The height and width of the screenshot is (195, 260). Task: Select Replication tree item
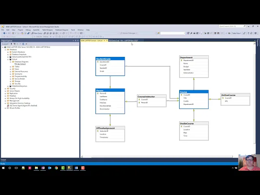pos(13,93)
